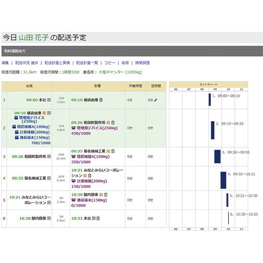Click trash icon beside 10:33 本社

pos(98,218)
